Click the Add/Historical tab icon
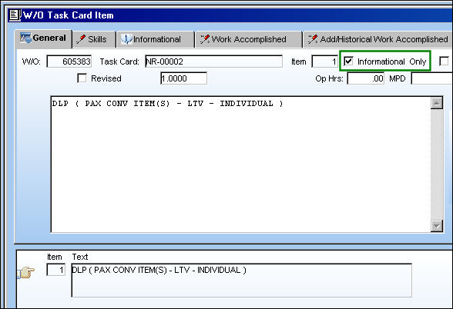 (313, 39)
